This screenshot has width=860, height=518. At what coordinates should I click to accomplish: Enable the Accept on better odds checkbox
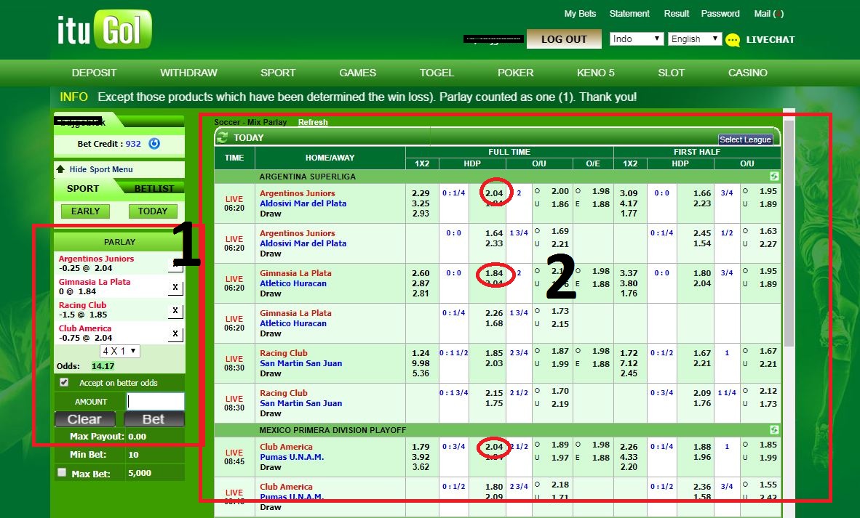(64, 381)
